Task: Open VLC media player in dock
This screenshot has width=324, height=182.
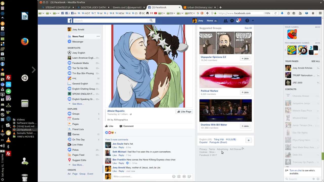Action: tap(8, 140)
